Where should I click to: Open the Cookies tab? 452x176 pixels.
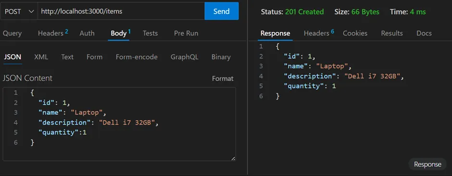tap(355, 33)
